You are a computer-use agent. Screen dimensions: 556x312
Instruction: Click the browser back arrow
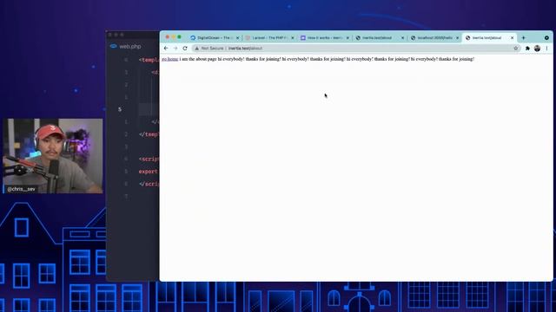click(166, 49)
